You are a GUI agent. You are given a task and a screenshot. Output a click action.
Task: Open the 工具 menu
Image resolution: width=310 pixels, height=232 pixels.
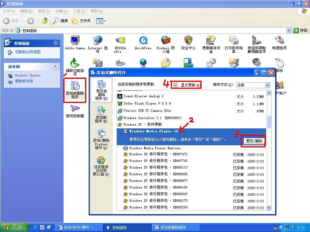point(79,11)
